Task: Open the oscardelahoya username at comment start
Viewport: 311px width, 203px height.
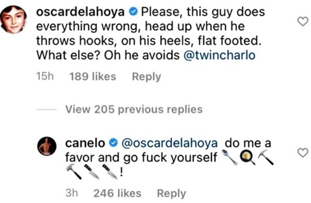Action: [80, 13]
